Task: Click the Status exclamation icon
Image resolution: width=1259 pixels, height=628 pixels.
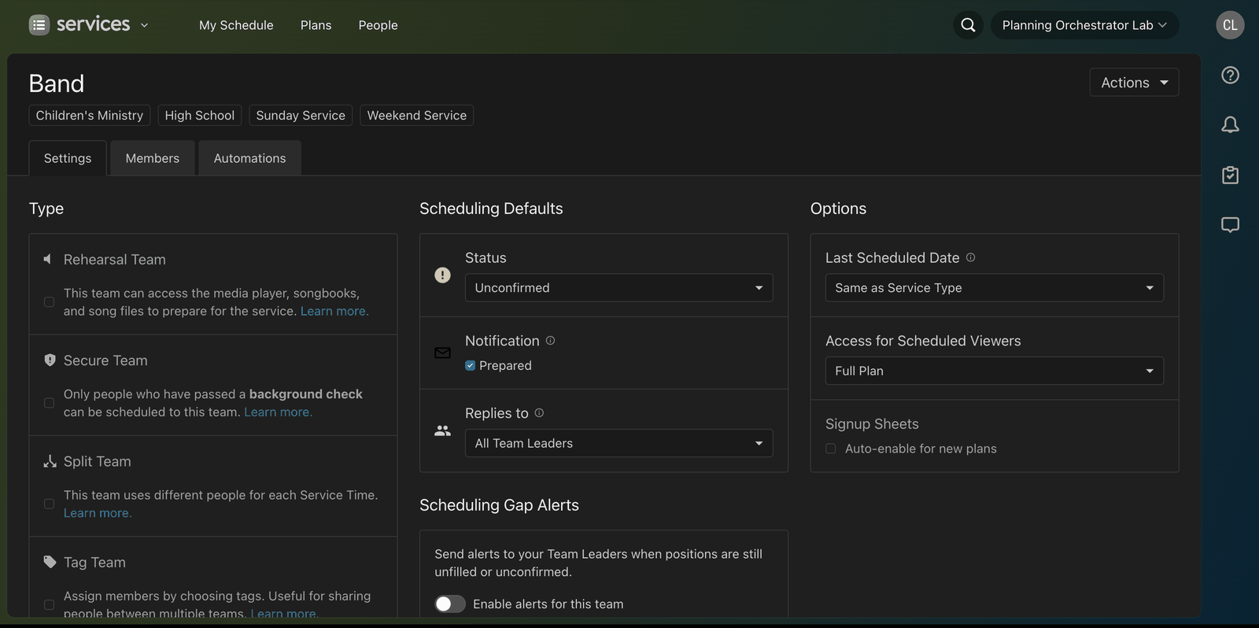Action: 442,275
